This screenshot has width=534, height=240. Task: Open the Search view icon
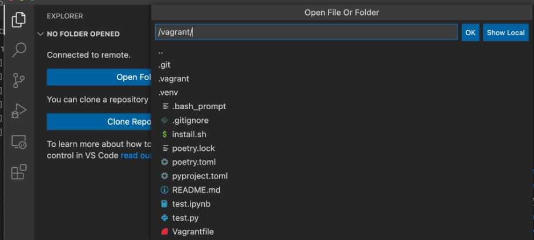click(x=19, y=49)
